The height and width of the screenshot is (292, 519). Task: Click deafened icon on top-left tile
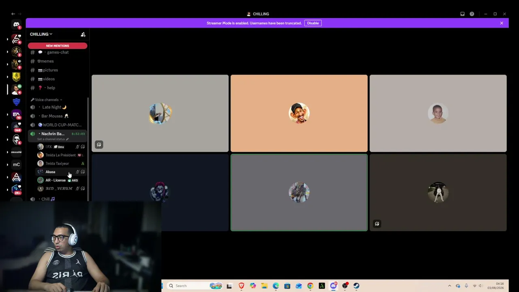[99, 144]
